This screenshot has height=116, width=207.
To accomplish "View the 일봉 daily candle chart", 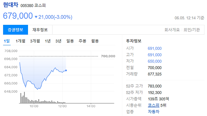I will click(x=70, y=41).
